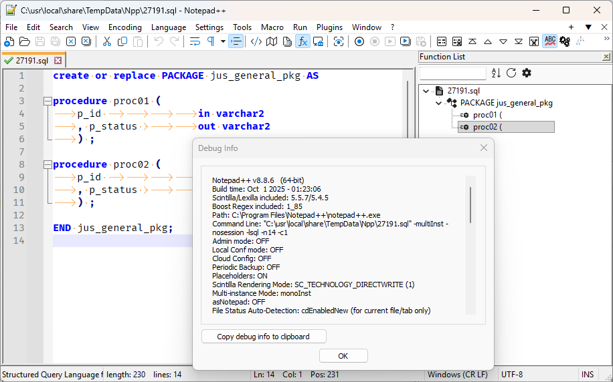Collapse the 27191.sql tree node

[426, 90]
